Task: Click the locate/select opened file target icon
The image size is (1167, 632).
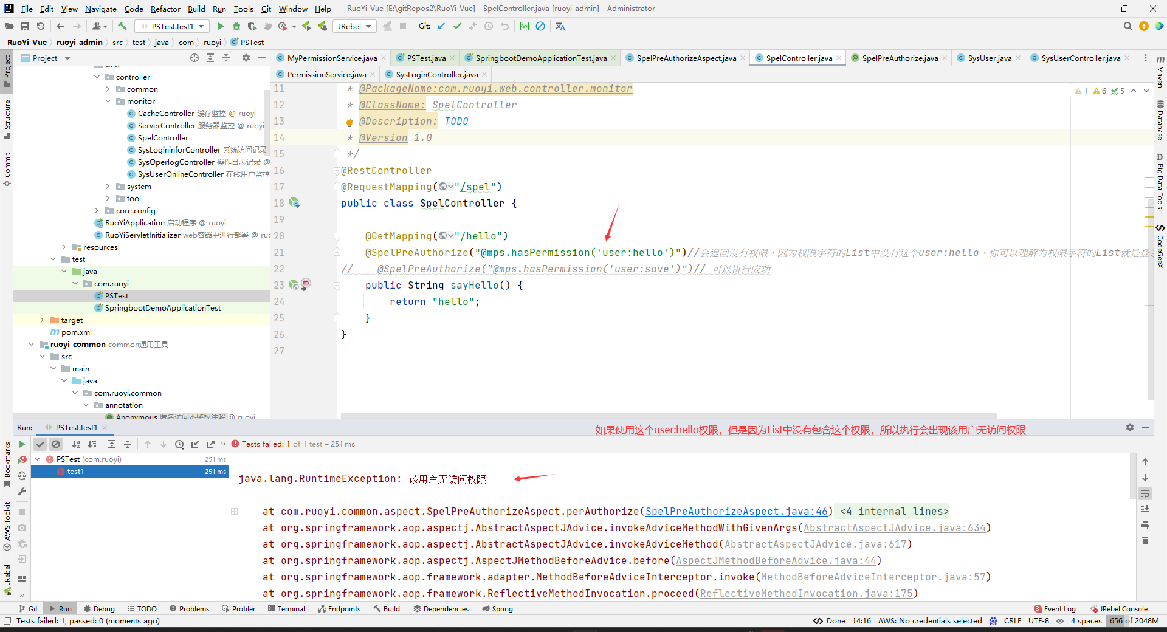Action: [194, 58]
